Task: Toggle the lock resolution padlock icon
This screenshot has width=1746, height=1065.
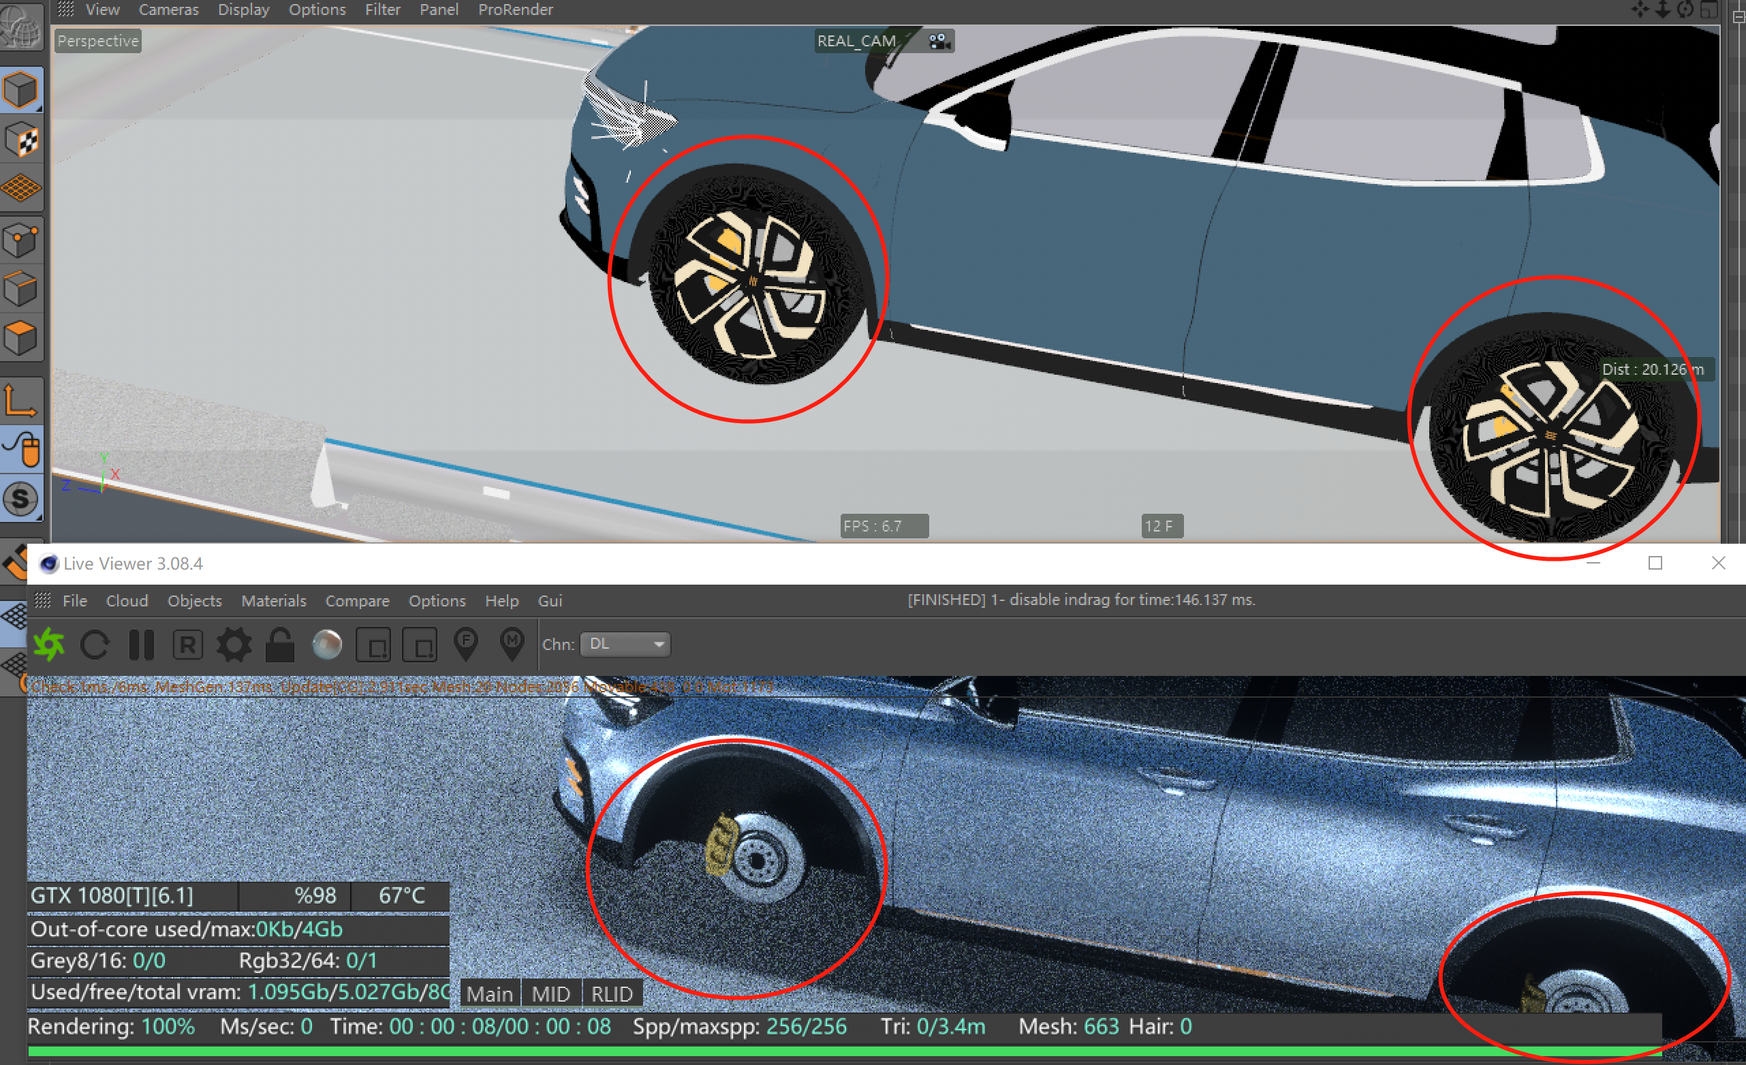Action: [x=280, y=644]
